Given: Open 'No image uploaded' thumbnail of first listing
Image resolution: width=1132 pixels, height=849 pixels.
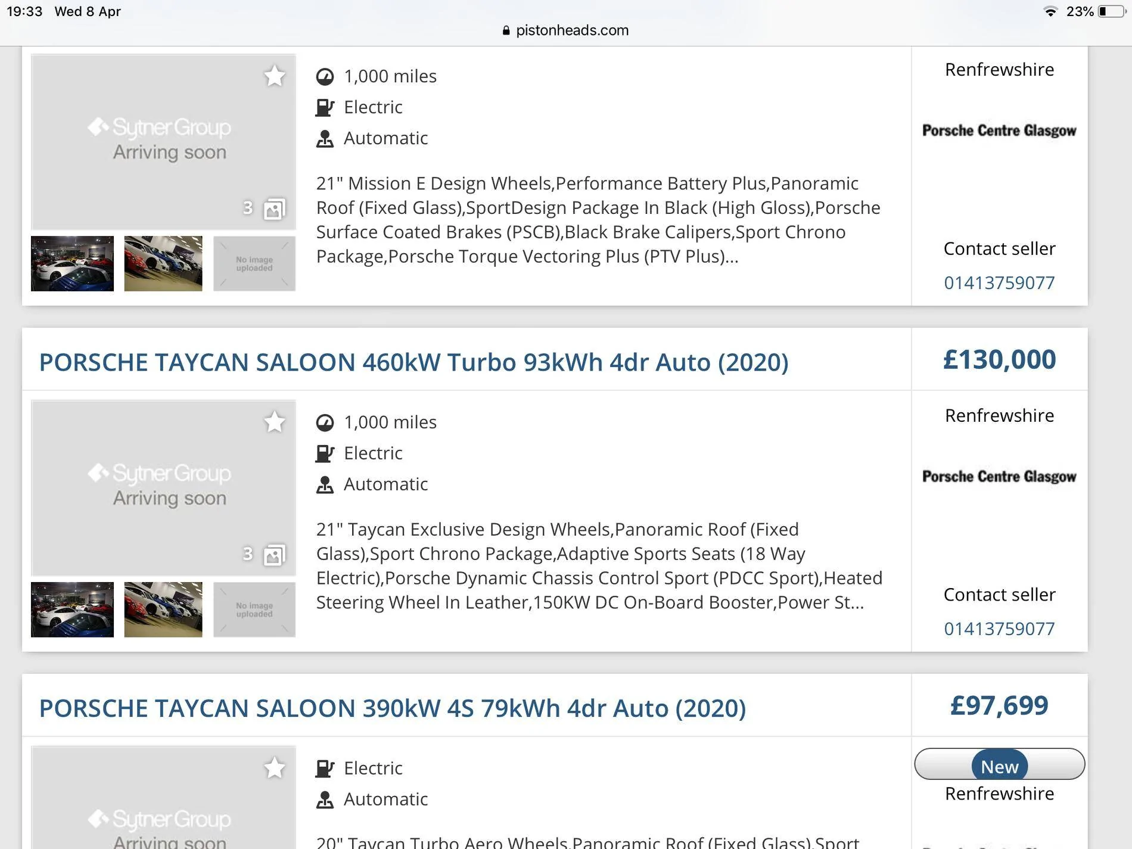Looking at the screenshot, I should 254,263.
